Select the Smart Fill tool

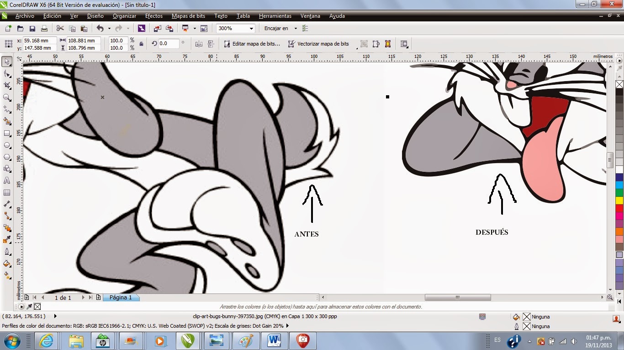tap(7, 121)
